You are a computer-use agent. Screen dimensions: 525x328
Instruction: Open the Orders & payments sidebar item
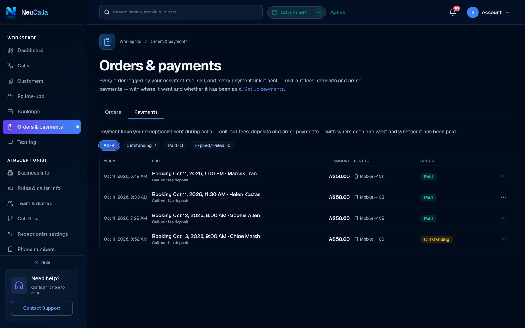(42, 127)
